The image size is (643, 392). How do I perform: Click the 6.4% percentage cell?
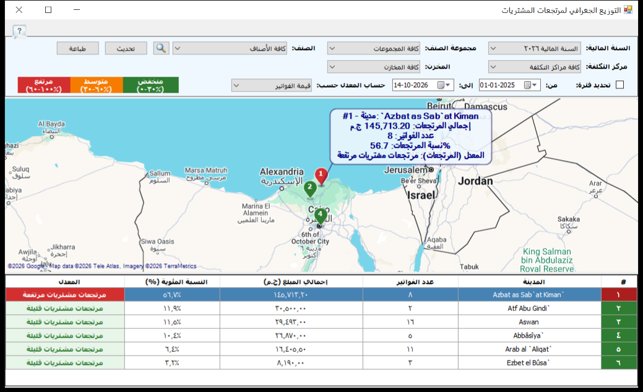pos(172,349)
